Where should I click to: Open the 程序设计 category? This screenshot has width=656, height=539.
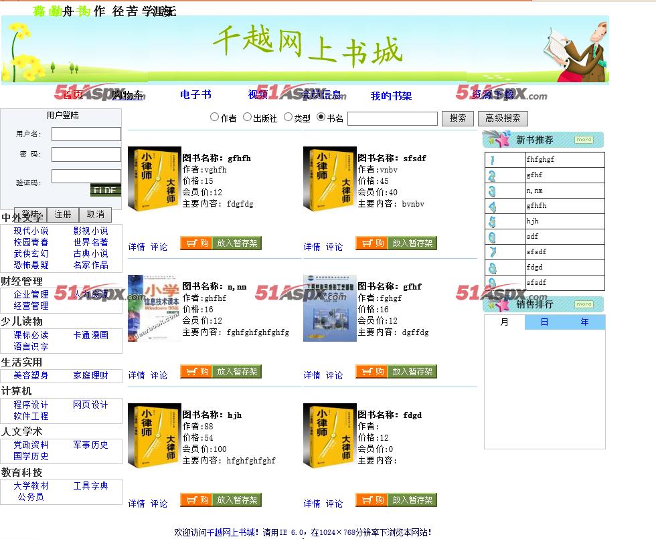tap(31, 405)
